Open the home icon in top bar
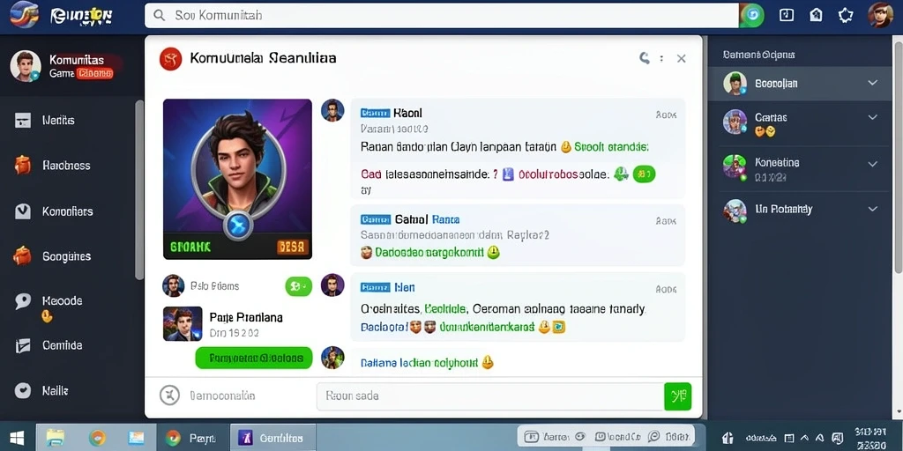Screen dimensions: 903x451 point(816,16)
